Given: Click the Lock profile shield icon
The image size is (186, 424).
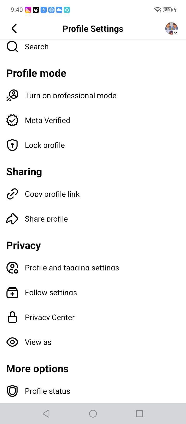Looking at the screenshot, I should pos(12,145).
